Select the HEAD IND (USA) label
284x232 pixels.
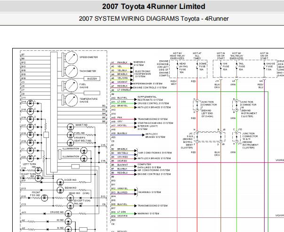click(x=79, y=193)
